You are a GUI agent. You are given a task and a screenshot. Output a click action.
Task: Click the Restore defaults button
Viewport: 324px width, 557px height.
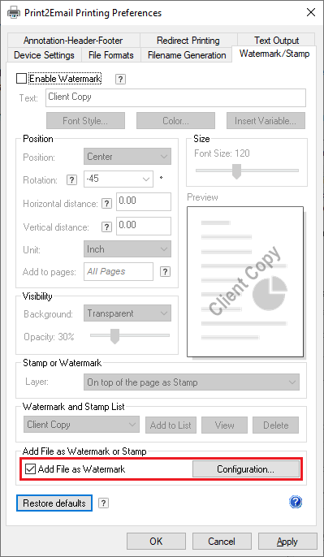point(54,503)
